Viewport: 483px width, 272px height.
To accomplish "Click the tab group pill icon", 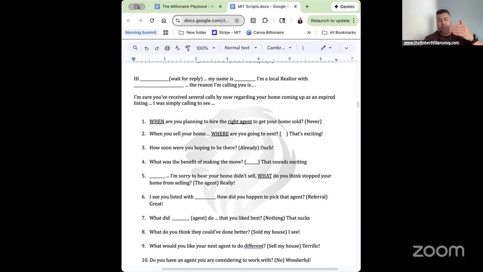I will [x=137, y=6].
